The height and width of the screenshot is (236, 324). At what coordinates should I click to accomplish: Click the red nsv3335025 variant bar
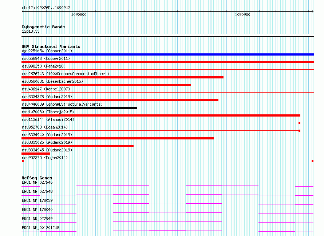tap(78, 146)
